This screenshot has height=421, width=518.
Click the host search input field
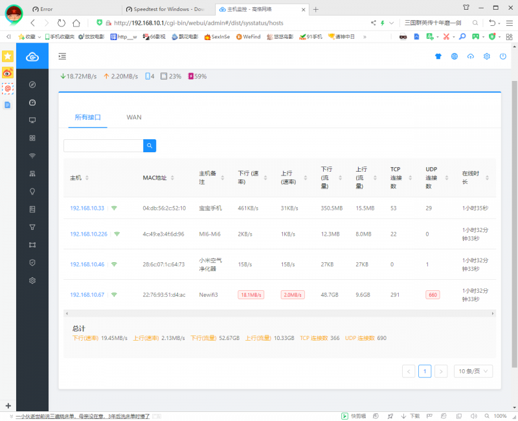coord(103,146)
